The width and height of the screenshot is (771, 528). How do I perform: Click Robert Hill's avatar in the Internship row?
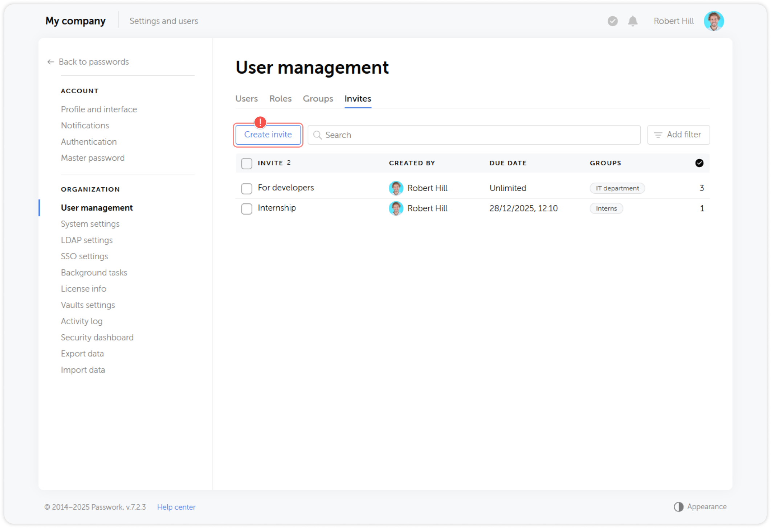[396, 208]
